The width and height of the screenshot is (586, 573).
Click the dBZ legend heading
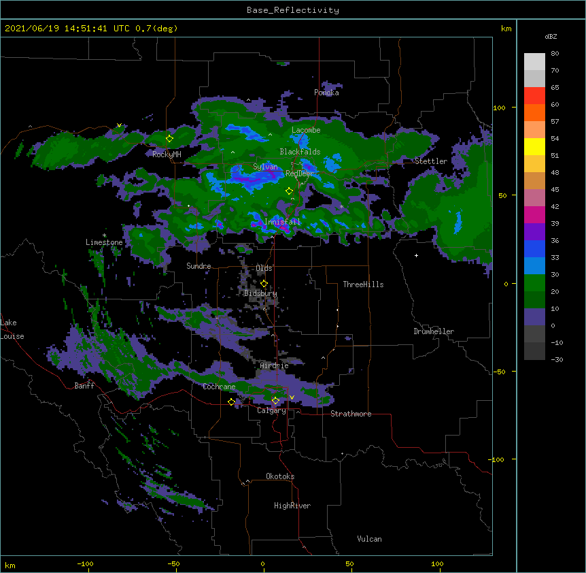point(551,37)
